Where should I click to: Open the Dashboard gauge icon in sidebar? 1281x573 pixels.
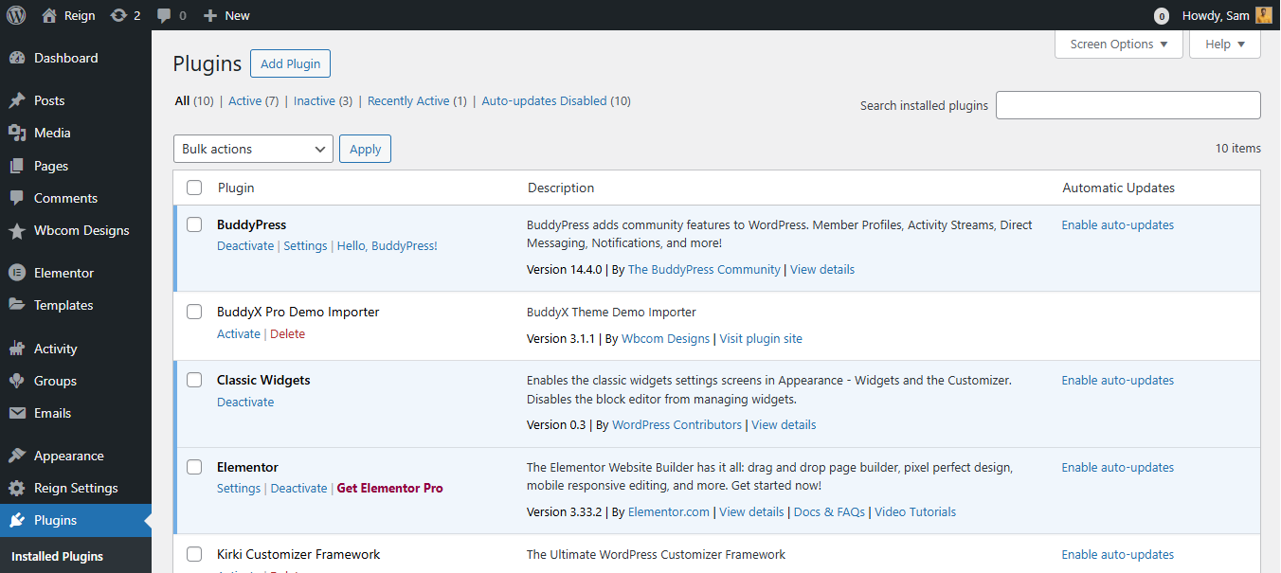[17, 58]
